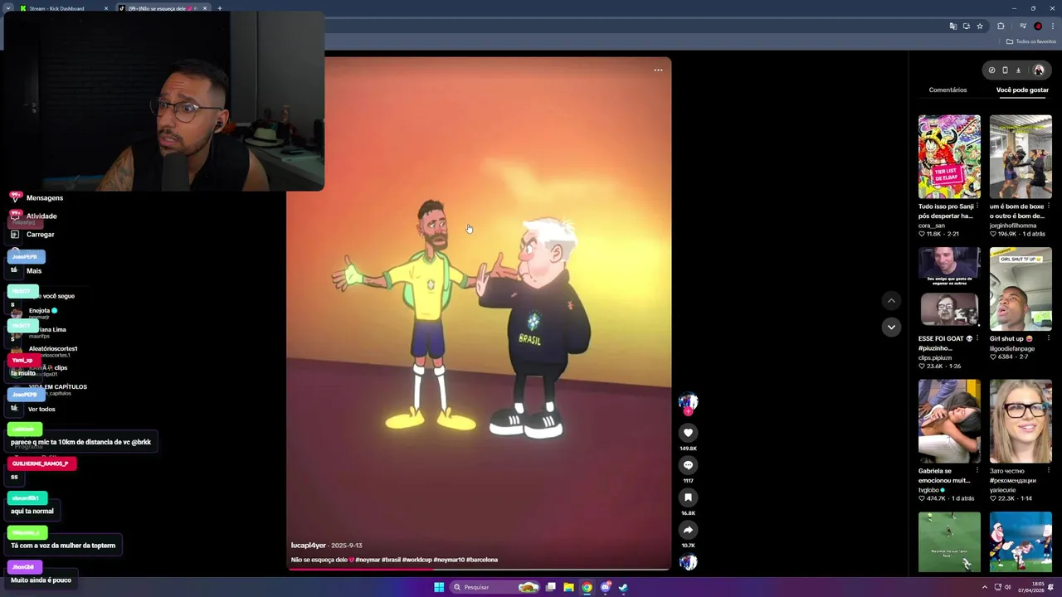Screen dimensions: 1062x597
Task: Click the coin icon in top pill
Action: [x=991, y=70]
